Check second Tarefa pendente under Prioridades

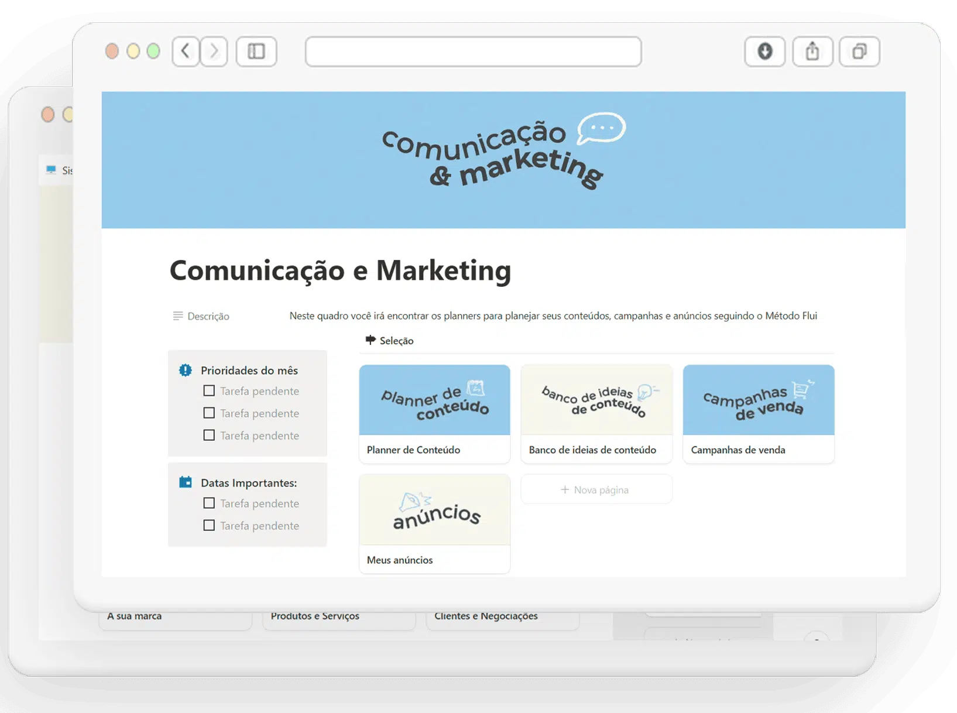pos(209,413)
